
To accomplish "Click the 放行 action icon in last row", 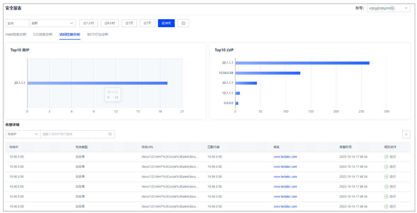I will click(x=386, y=206).
